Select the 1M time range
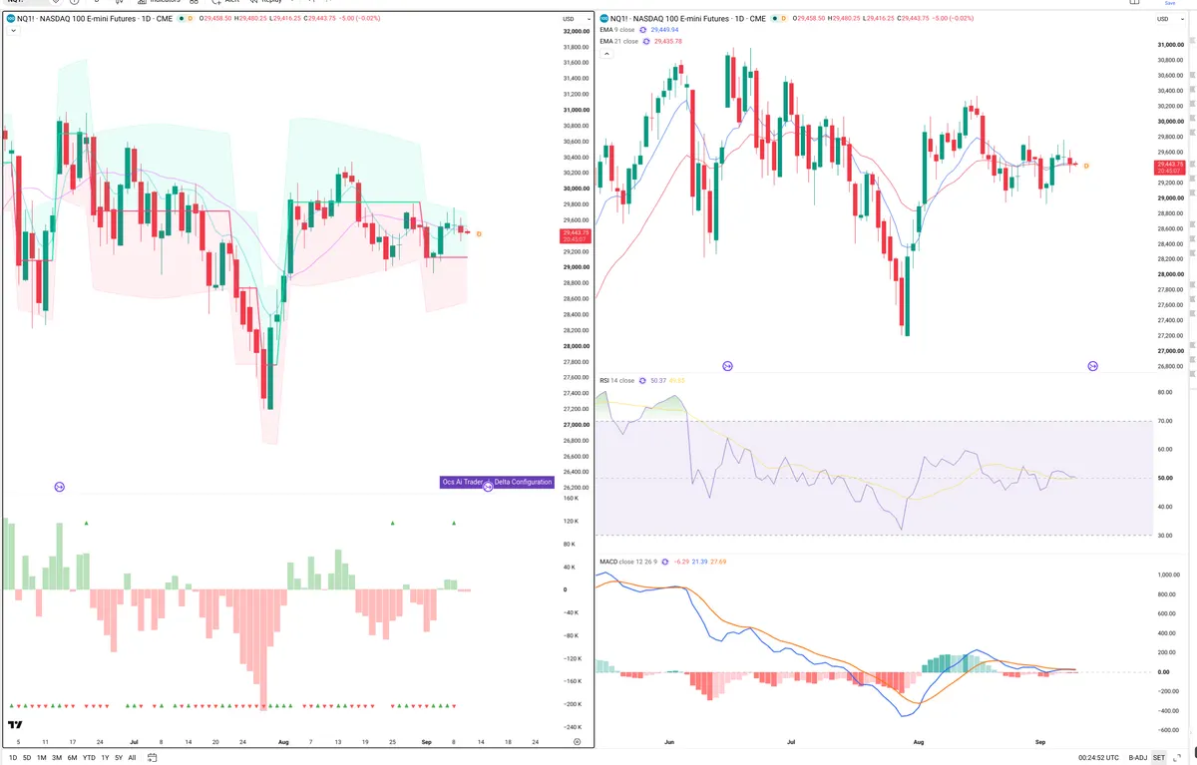The height and width of the screenshot is (765, 1197). pos(42,757)
